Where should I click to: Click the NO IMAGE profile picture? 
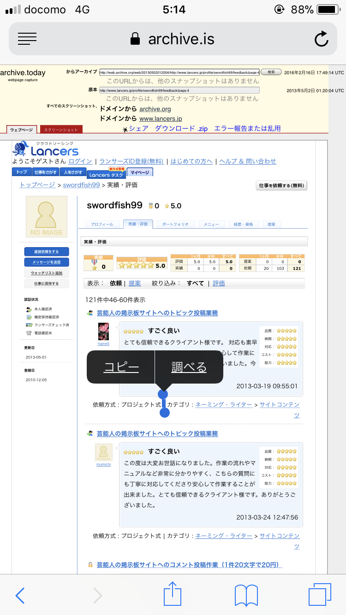click(x=47, y=217)
